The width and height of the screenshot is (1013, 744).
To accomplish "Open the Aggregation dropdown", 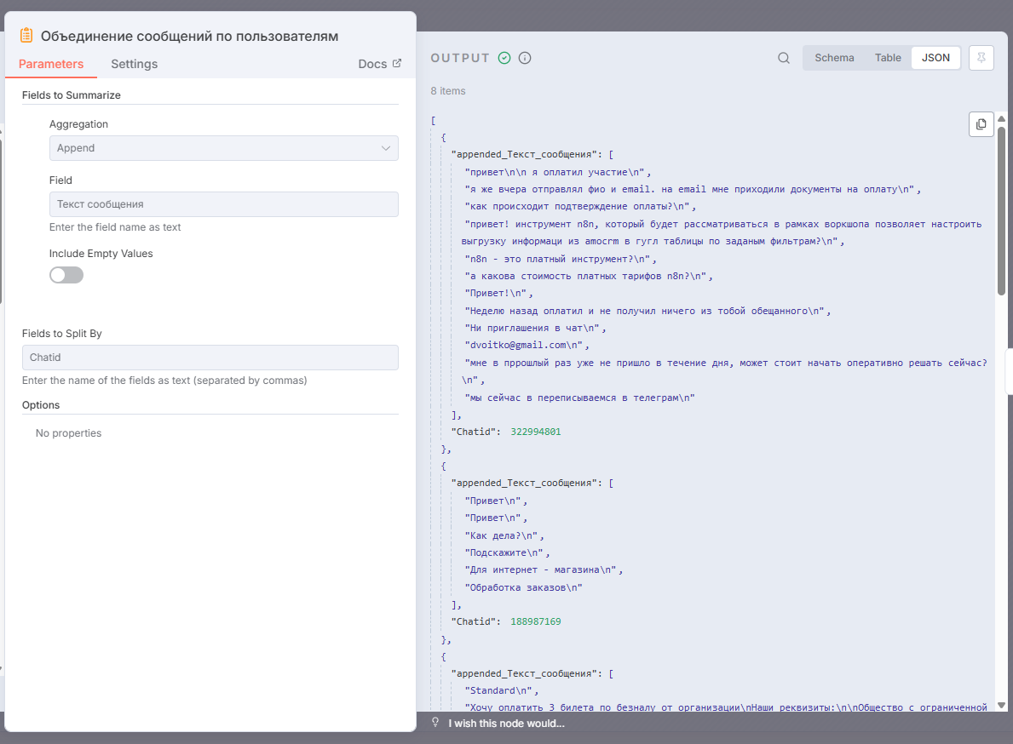I will [223, 148].
